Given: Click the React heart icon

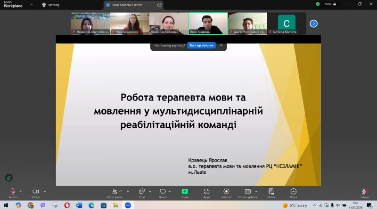Looking at the screenshot, I should point(163,191).
